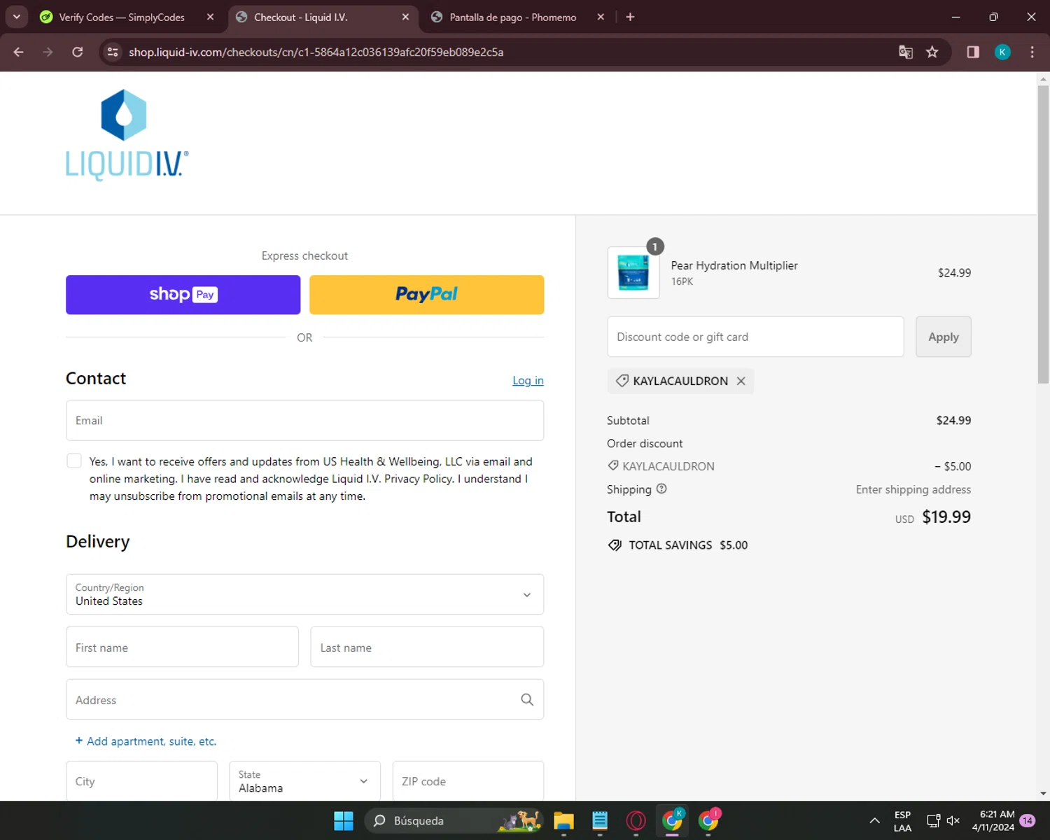Screen dimensions: 1050x840
Task: Open File Explorer from taskbar
Action: (x=563, y=820)
